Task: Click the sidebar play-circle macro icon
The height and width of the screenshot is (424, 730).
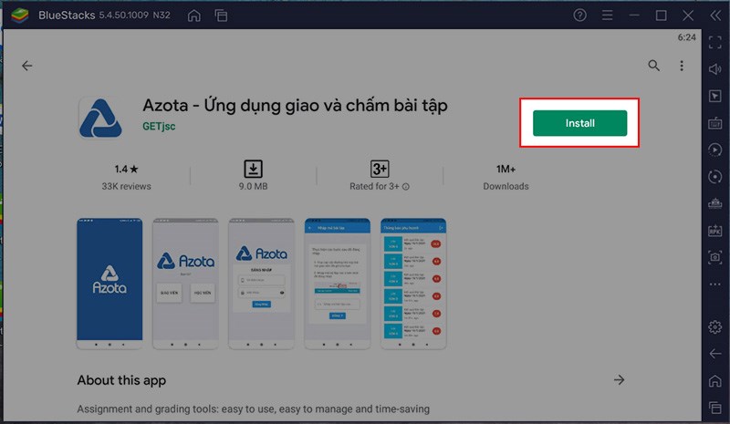Action: [x=715, y=150]
